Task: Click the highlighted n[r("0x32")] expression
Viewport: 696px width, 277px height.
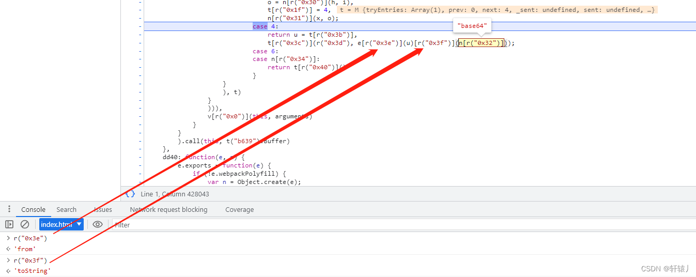Action: (481, 43)
